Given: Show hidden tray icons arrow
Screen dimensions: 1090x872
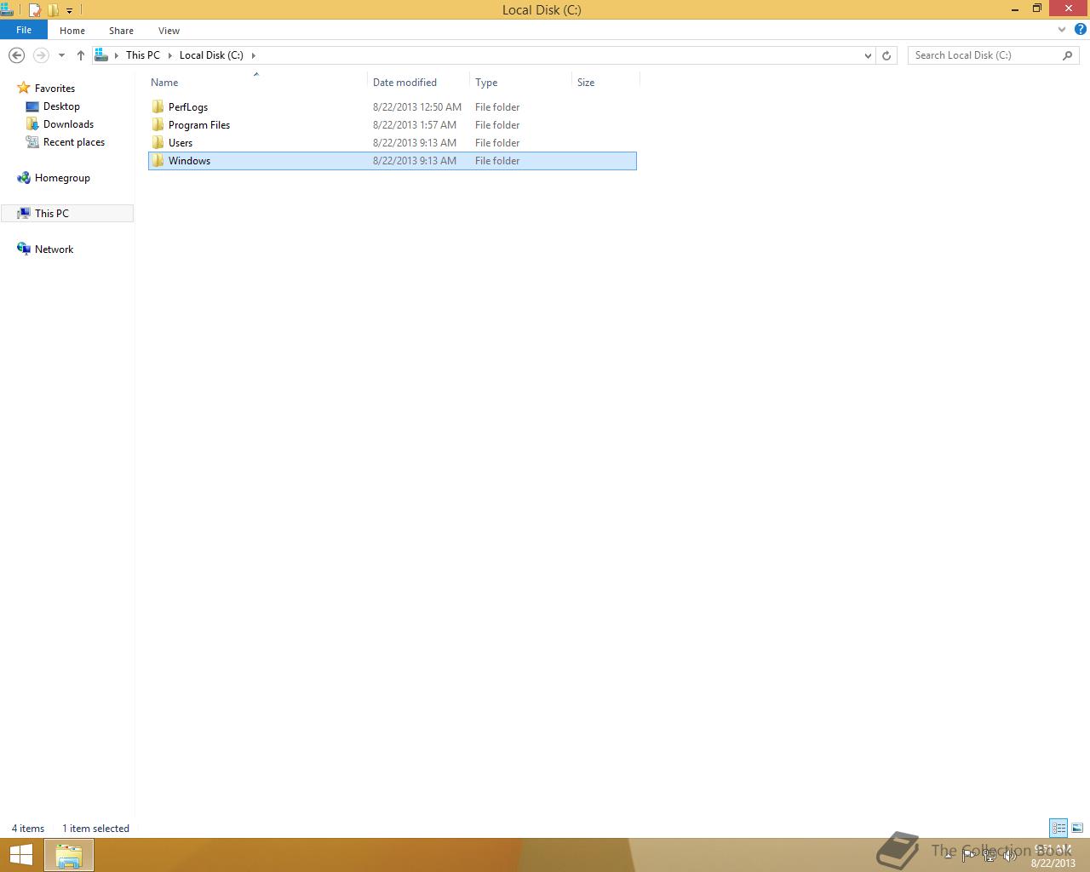Looking at the screenshot, I should coord(948,856).
